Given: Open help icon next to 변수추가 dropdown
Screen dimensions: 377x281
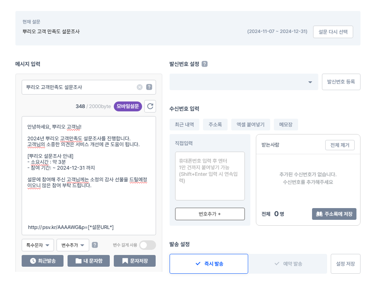Looking at the screenshot, I should 95,245.
